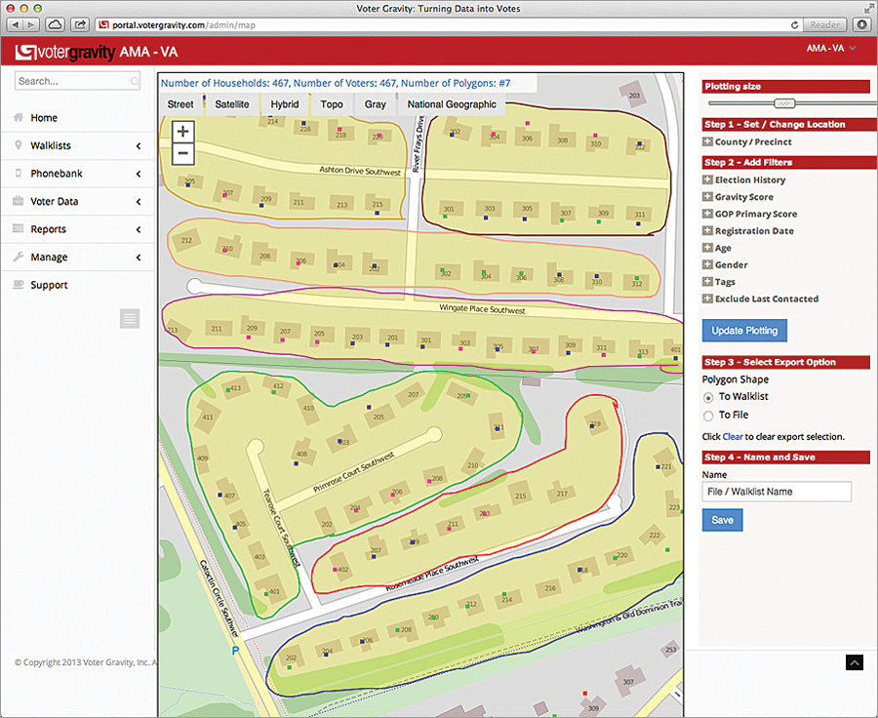Image resolution: width=878 pixels, height=718 pixels.
Task: Switch map to Gray view
Action: tap(376, 104)
